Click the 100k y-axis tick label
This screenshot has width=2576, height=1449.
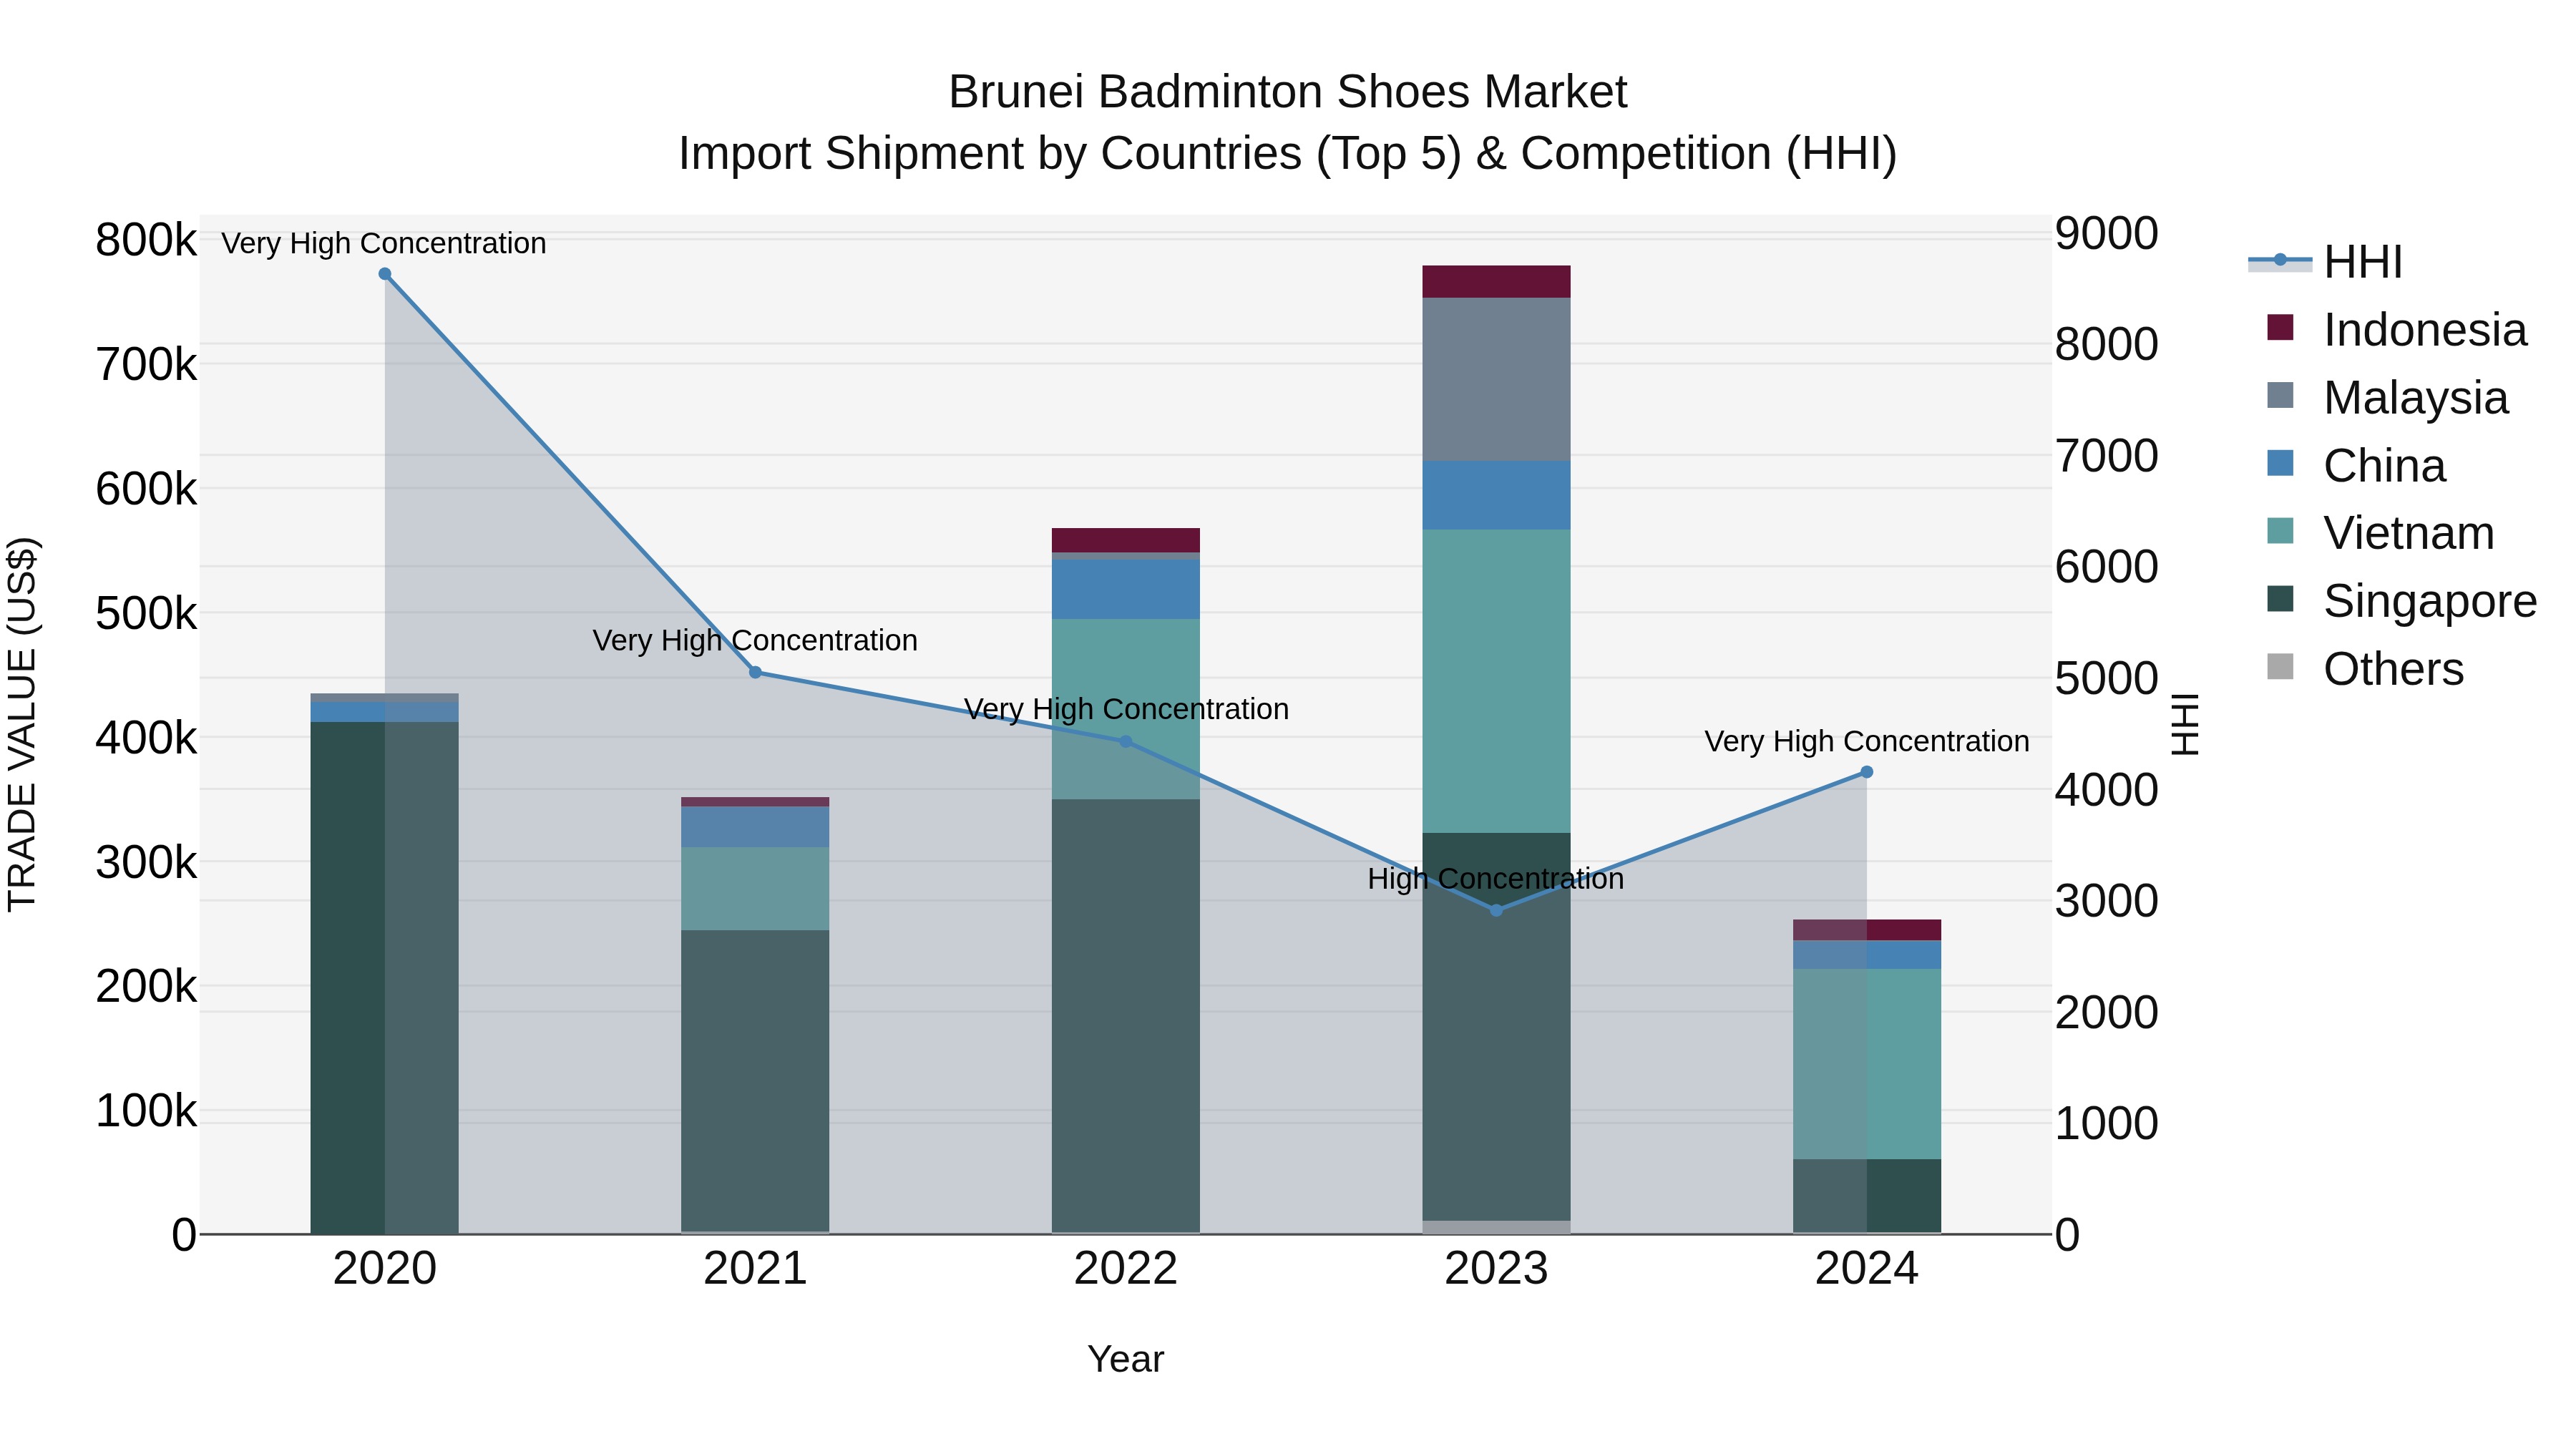coord(146,1111)
